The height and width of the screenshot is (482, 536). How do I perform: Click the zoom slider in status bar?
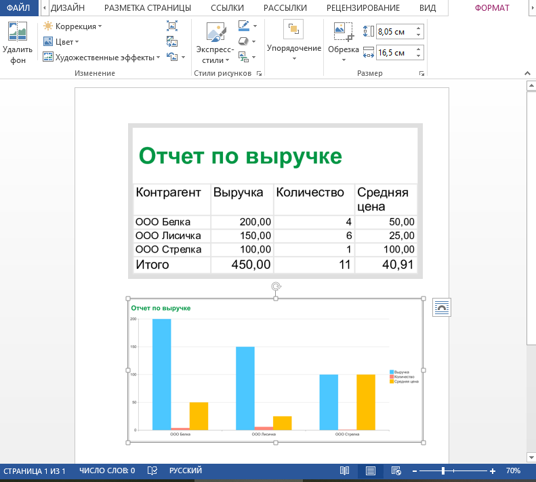point(443,470)
